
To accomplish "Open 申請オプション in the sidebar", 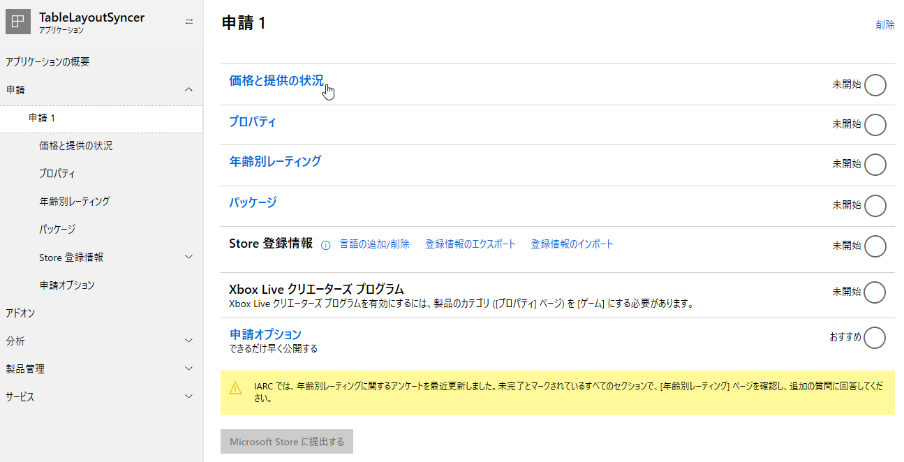I will click(x=67, y=285).
